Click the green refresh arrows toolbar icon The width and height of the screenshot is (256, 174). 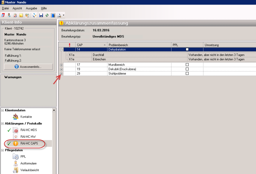click(x=47, y=15)
